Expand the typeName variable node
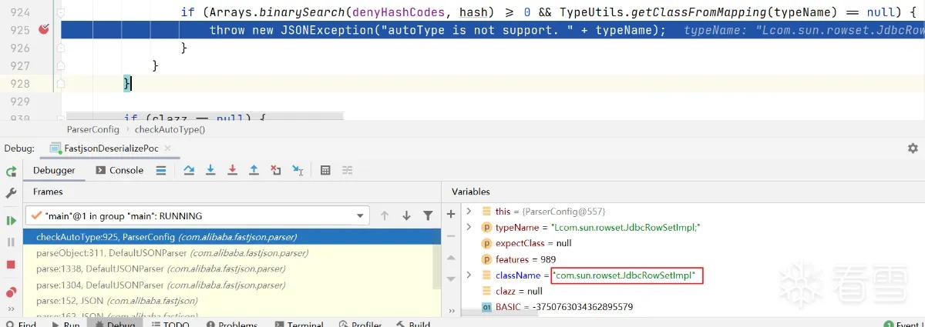 pos(469,227)
